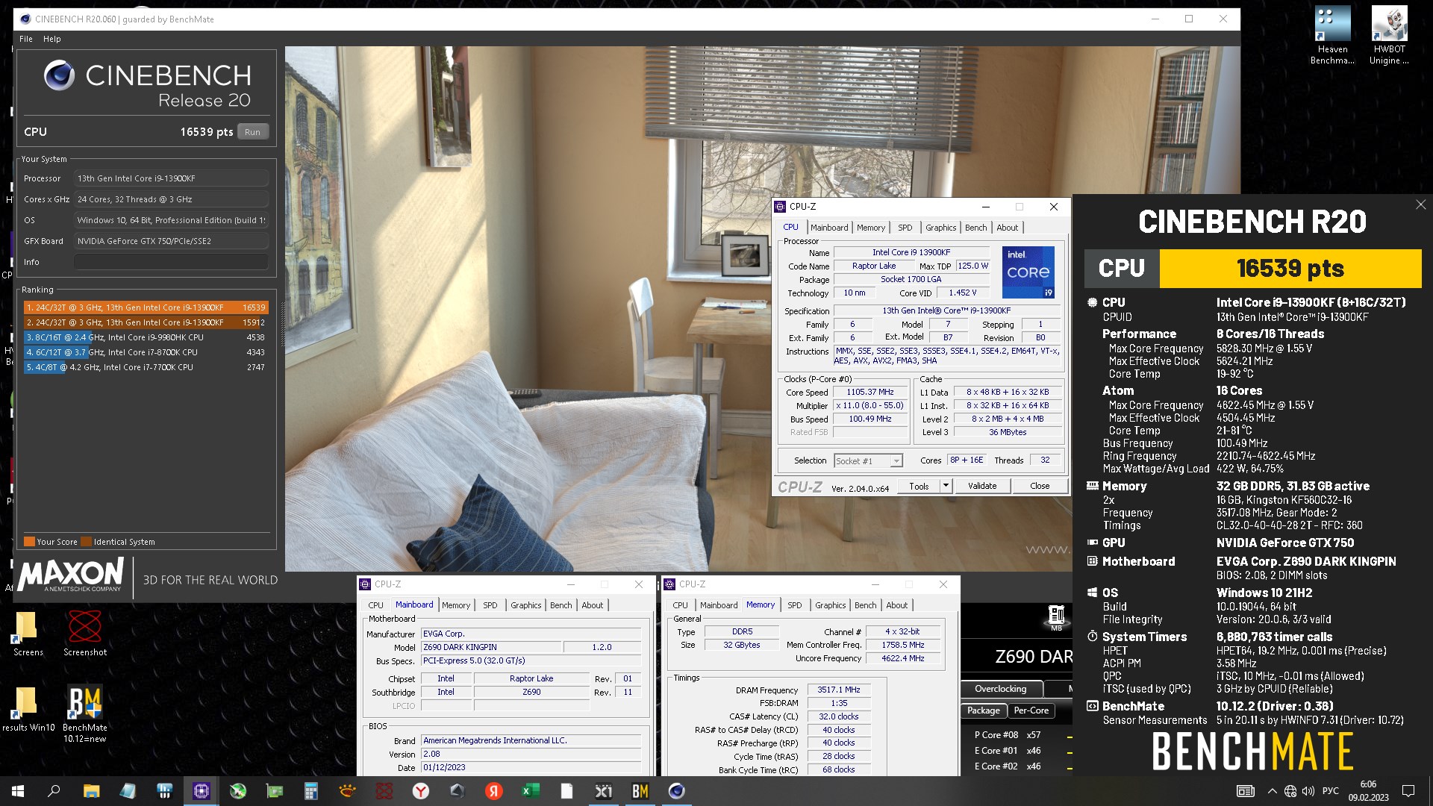The width and height of the screenshot is (1433, 806).
Task: Select the i9-9980HK ranking entry
Action: click(146, 337)
